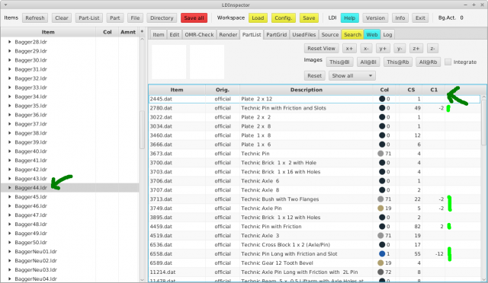Click tan color dot for 3749.dat
This screenshot has width=488, height=283.
[x=380, y=208]
